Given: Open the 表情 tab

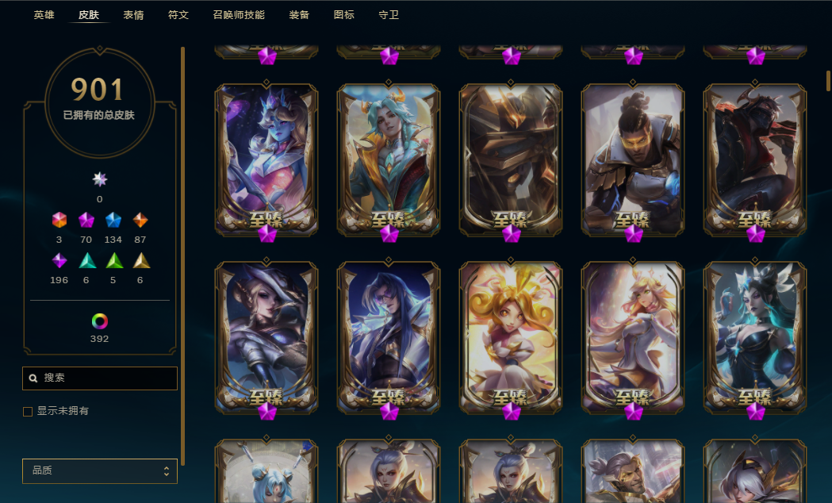Looking at the screenshot, I should [133, 15].
